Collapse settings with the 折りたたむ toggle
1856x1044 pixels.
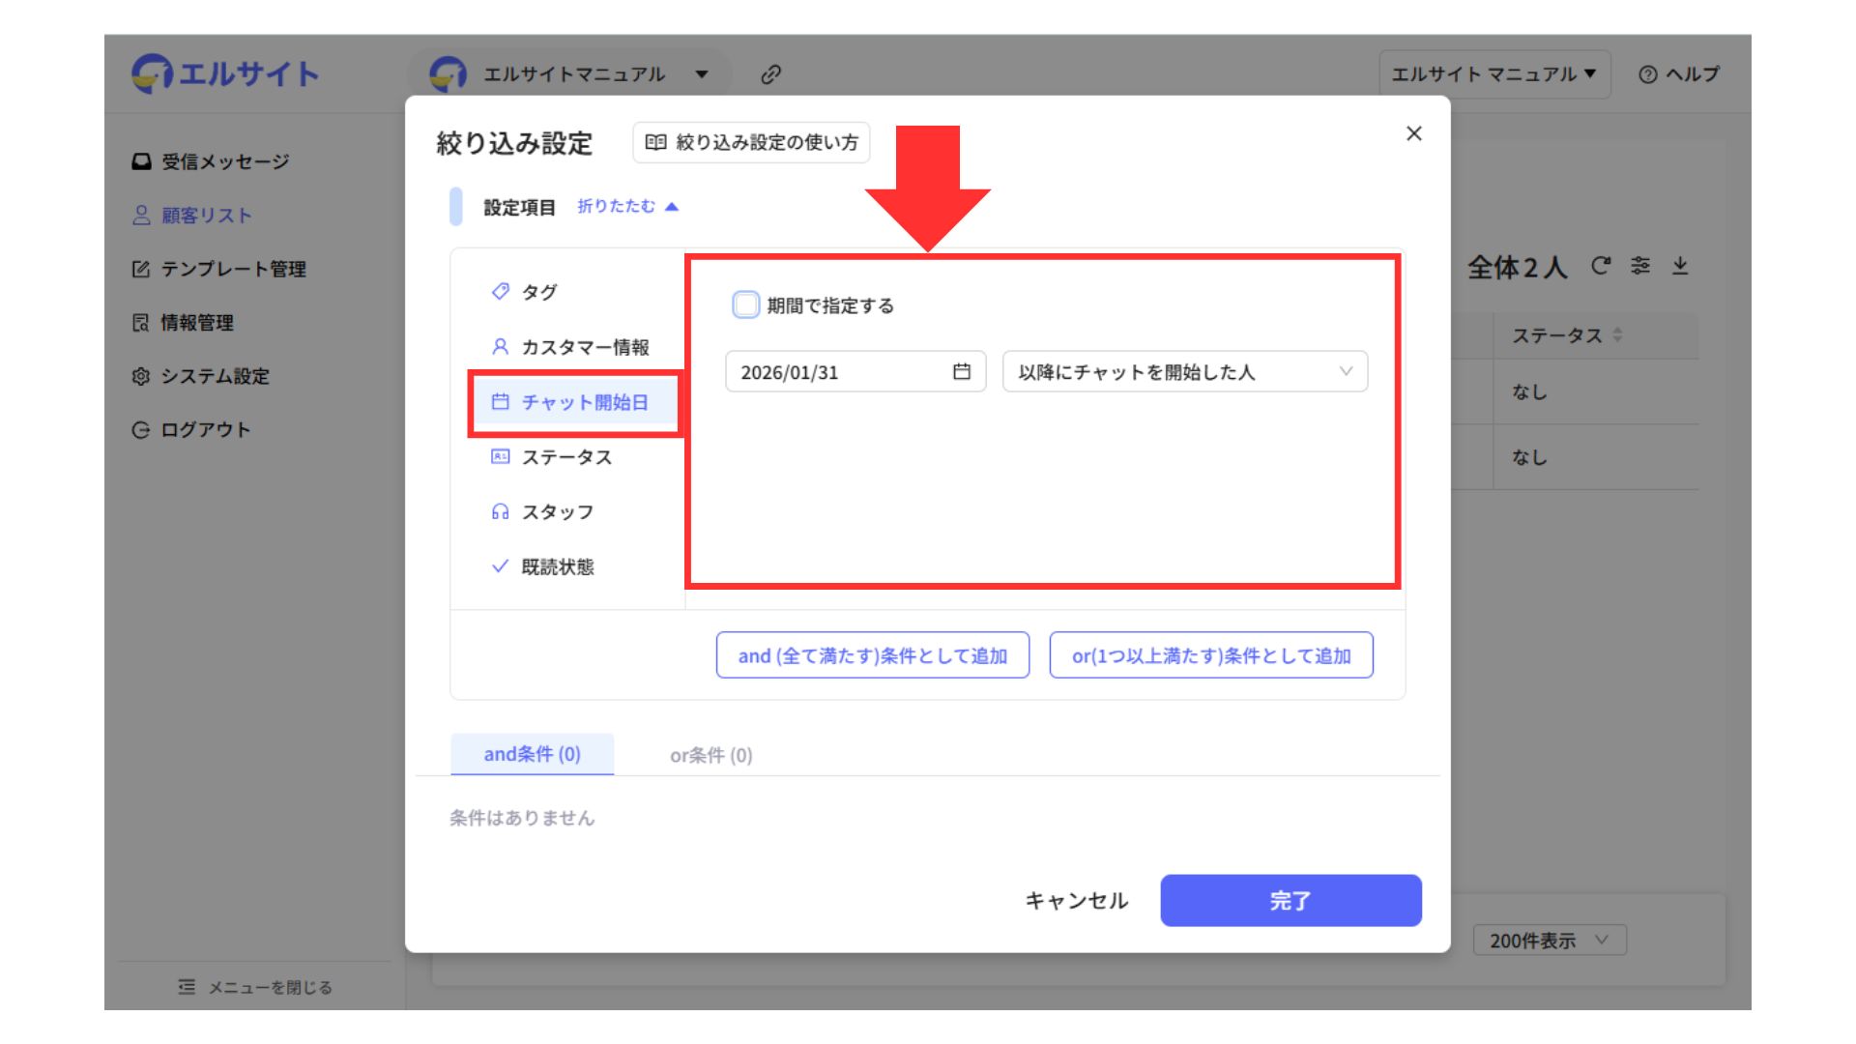coord(627,206)
